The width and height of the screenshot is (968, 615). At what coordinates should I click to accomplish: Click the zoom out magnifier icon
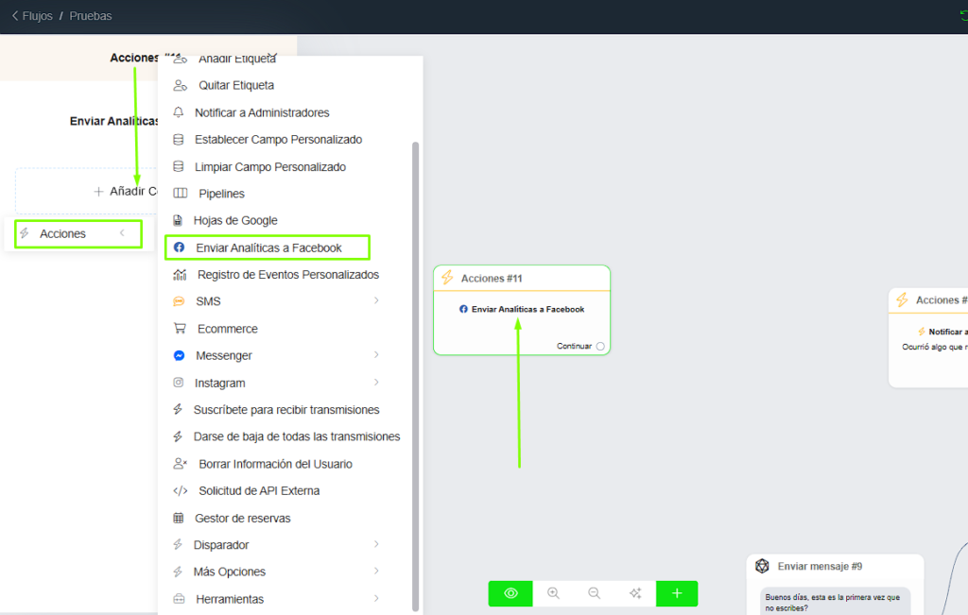point(594,593)
